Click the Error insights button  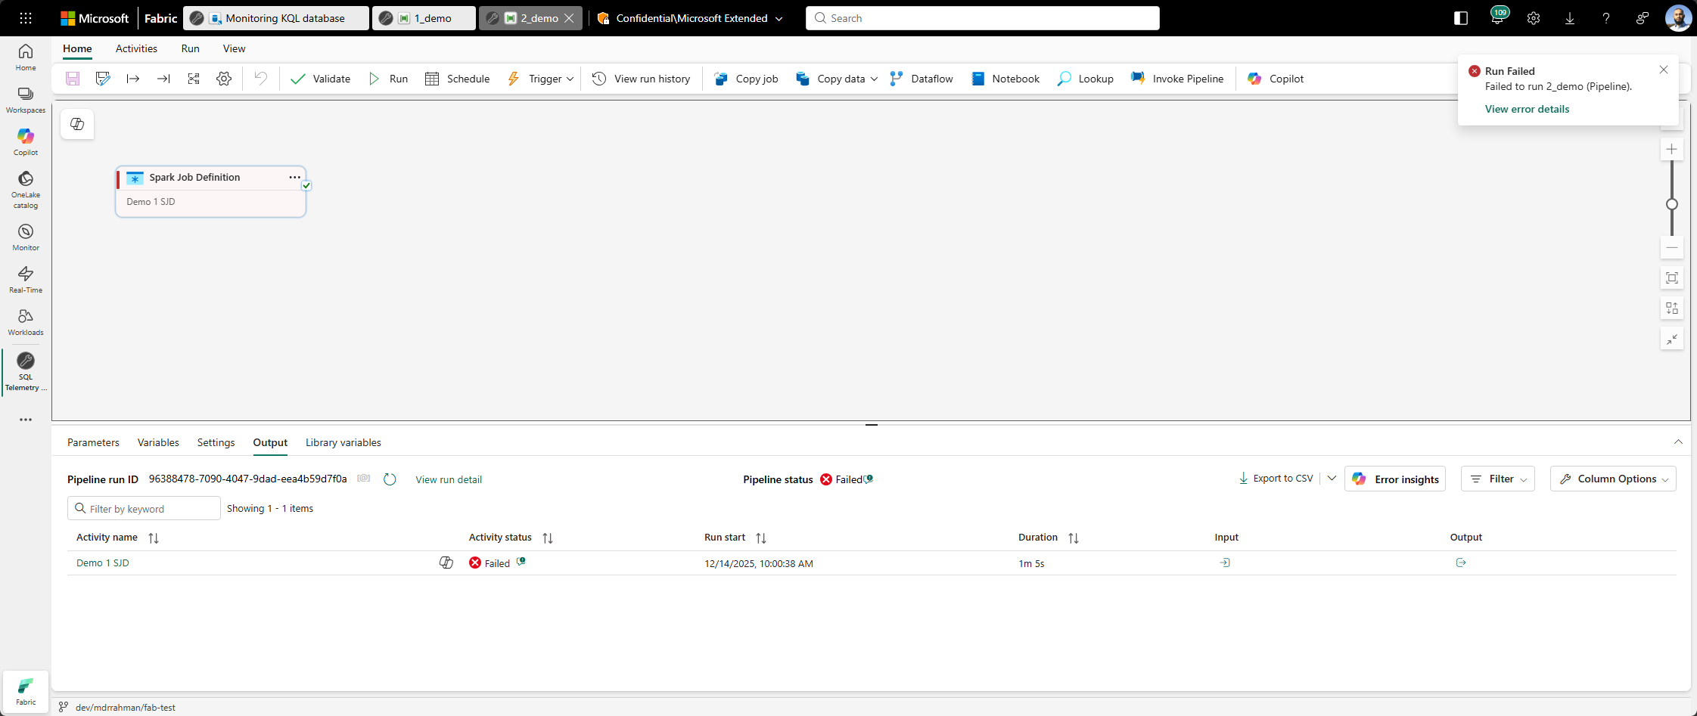(1395, 479)
